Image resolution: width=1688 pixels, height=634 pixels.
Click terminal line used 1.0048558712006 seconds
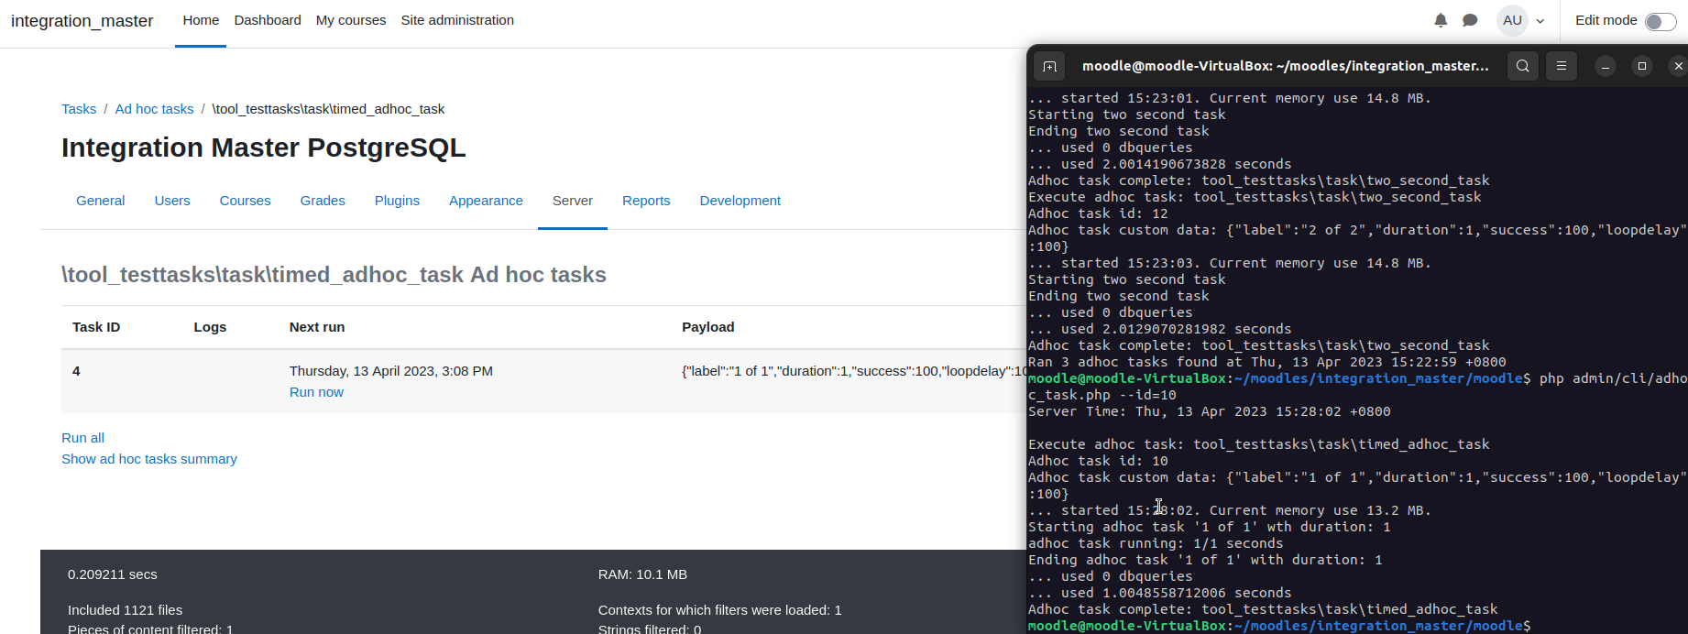click(x=1160, y=593)
